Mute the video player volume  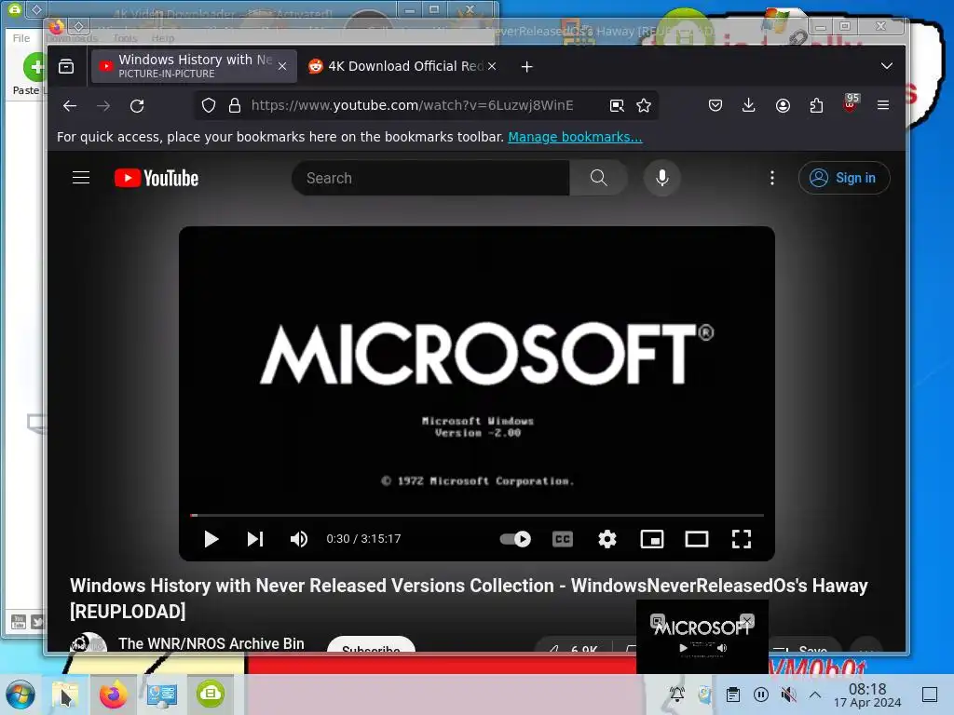click(x=299, y=539)
